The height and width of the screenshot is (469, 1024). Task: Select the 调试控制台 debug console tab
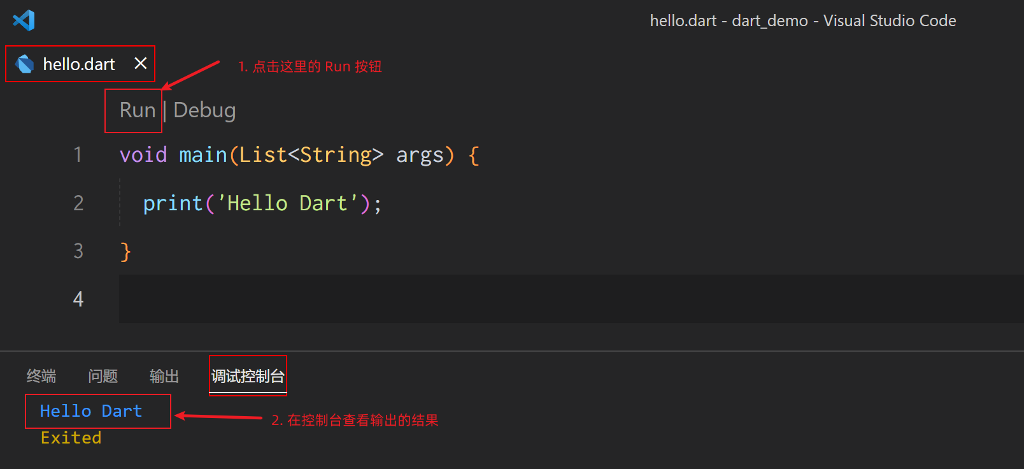click(248, 376)
